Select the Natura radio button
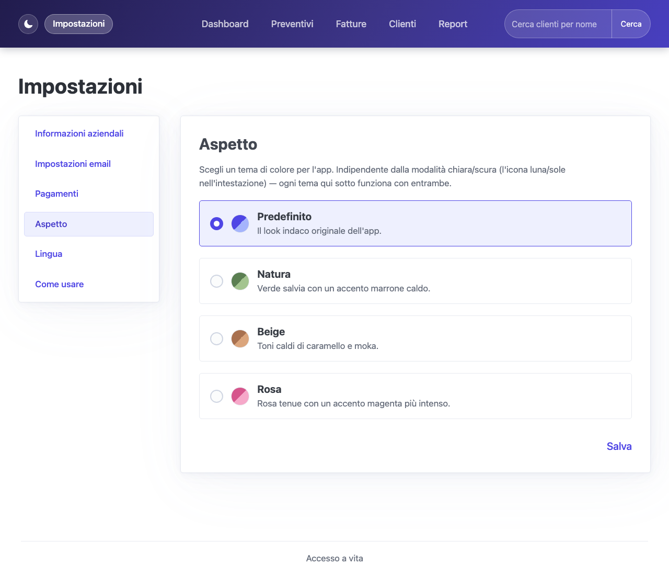Viewport: 669px width, 576px height. pyautogui.click(x=216, y=281)
